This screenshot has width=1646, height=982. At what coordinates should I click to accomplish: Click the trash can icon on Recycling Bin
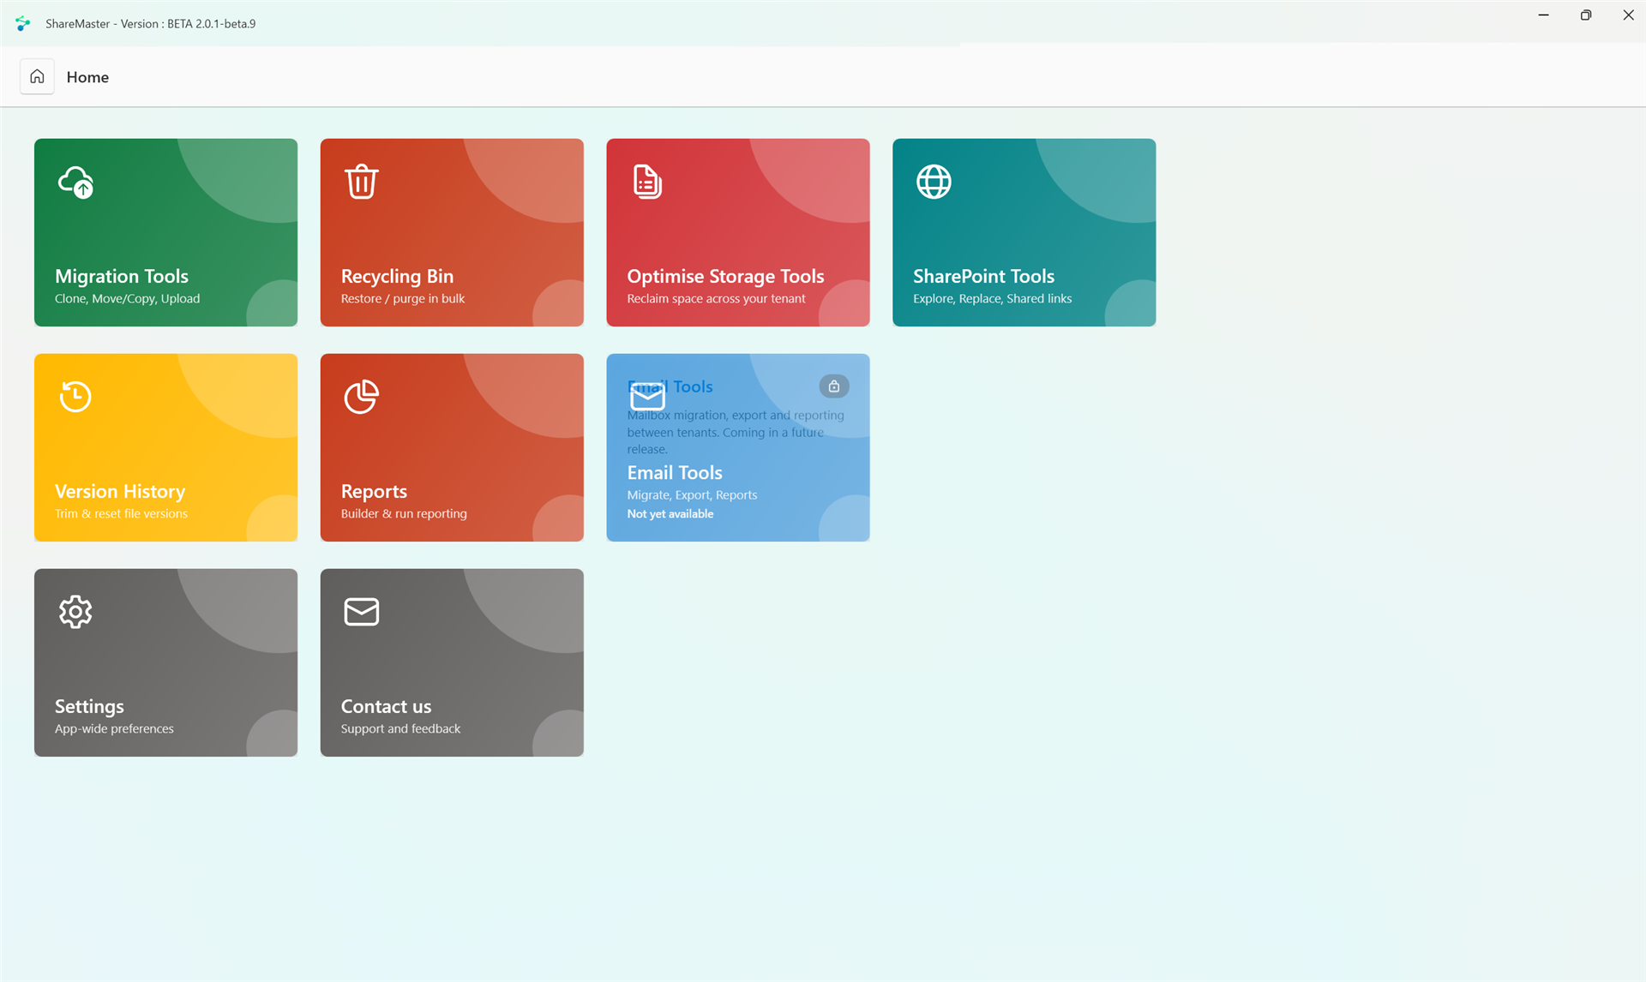pos(362,182)
